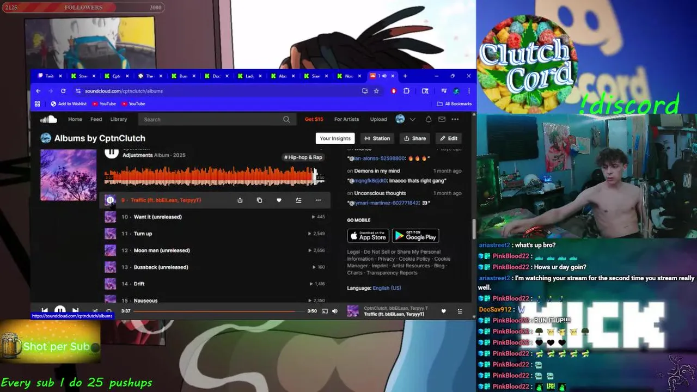The width and height of the screenshot is (697, 392).
Task: Copy link for Traffic track
Action: [259, 200]
